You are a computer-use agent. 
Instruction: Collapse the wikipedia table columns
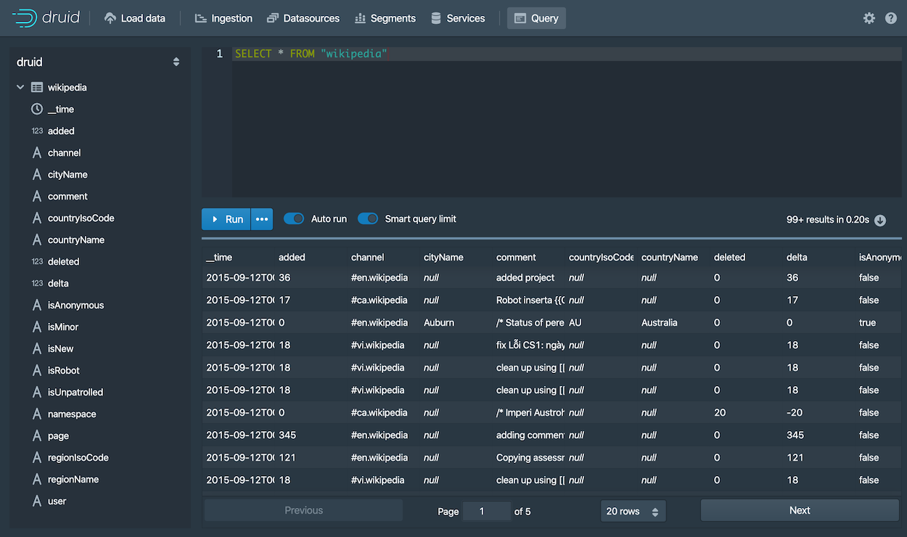click(x=20, y=87)
